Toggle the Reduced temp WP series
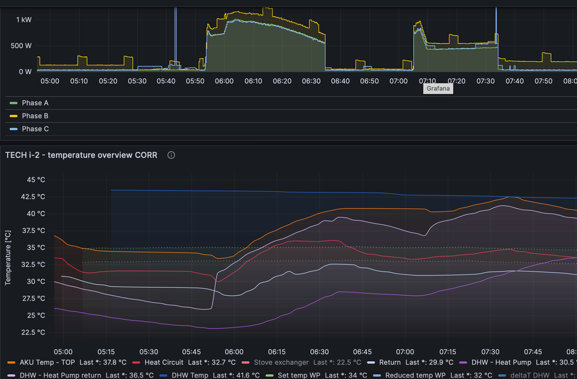This screenshot has width=577, height=379. (415, 375)
